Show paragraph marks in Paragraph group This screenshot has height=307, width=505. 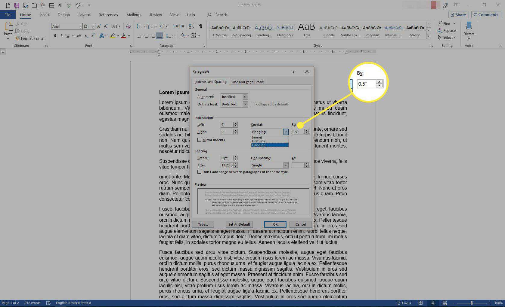coord(200,26)
